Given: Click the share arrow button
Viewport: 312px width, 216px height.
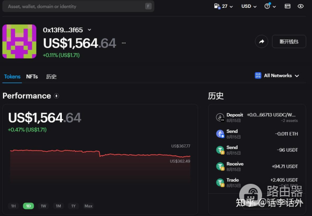Looking at the screenshot, I should (x=262, y=42).
